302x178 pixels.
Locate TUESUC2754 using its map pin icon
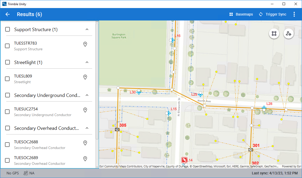coord(85,110)
